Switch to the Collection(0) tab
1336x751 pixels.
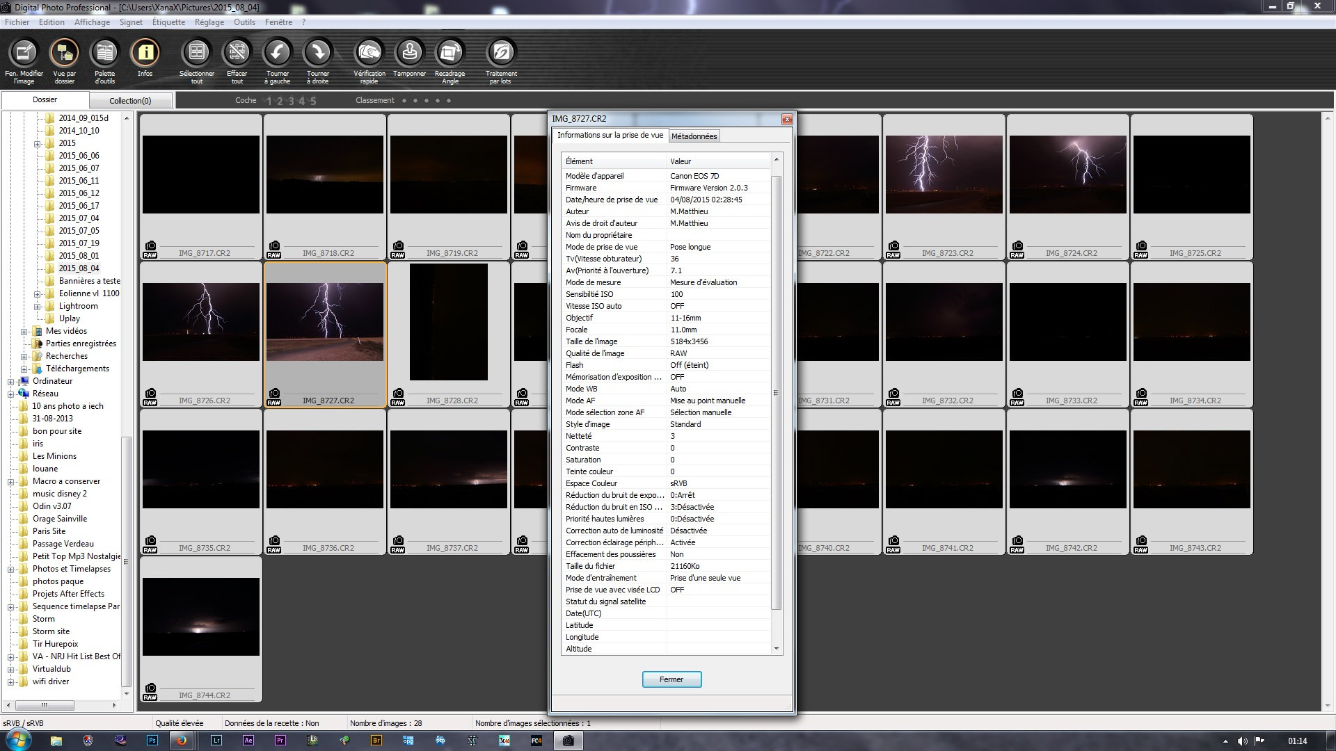(130, 101)
